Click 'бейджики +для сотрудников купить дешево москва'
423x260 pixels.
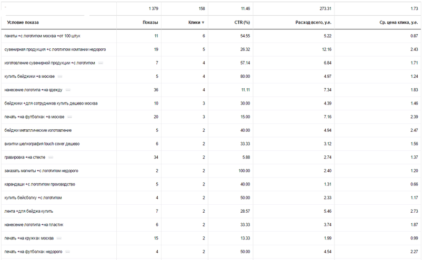tap(51, 103)
